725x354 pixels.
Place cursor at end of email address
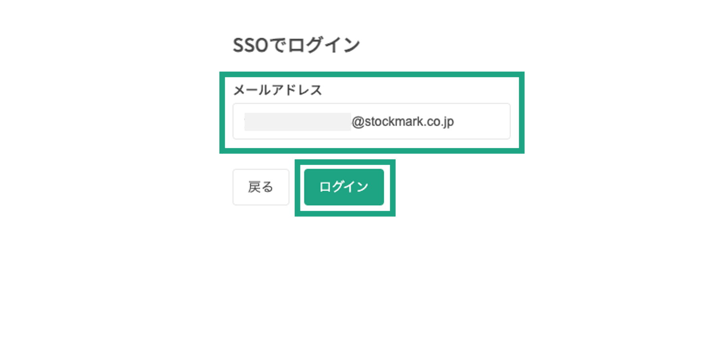pyautogui.click(x=455, y=122)
